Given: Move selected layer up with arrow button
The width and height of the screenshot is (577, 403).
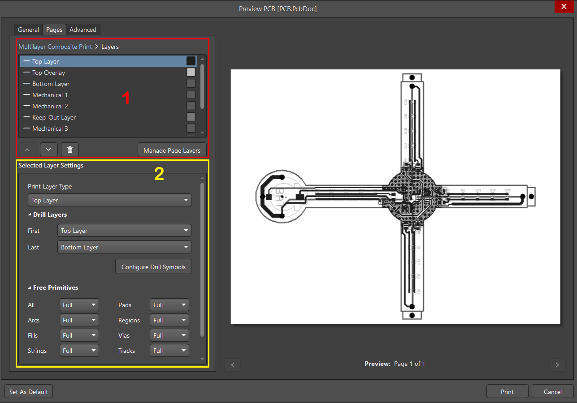Looking at the screenshot, I should (x=27, y=150).
